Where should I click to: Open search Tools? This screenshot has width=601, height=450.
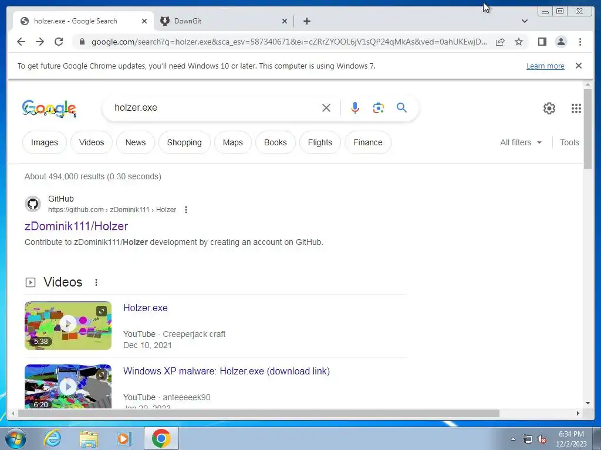pos(569,142)
